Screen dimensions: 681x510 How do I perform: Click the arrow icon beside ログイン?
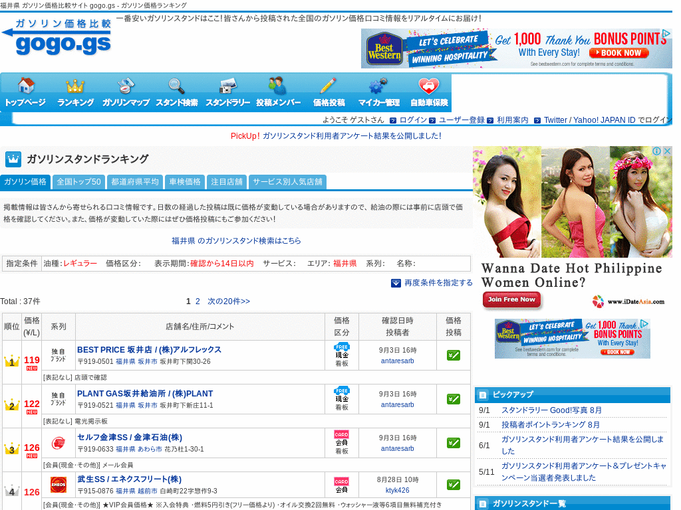pyautogui.click(x=393, y=121)
